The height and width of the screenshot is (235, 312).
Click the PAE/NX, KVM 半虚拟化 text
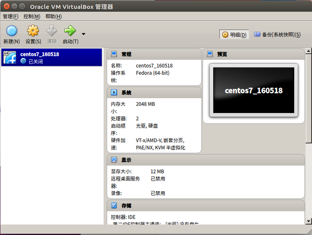(161, 148)
